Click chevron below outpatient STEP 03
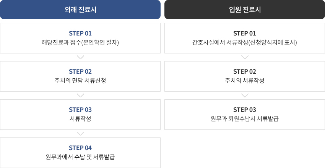Screen dimensions: 325x168 [x=80, y=134]
